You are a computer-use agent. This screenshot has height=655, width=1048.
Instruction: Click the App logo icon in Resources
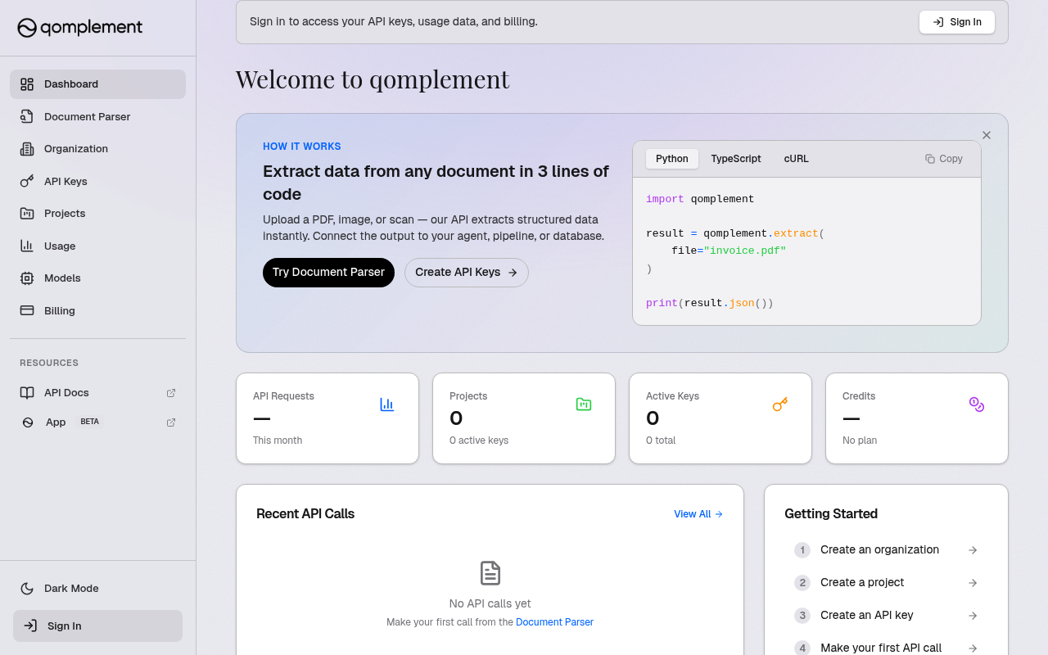click(28, 422)
